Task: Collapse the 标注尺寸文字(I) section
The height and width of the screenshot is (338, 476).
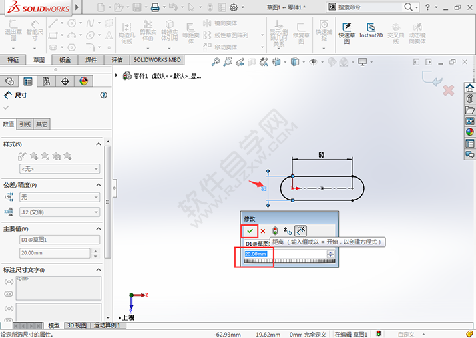Action: click(x=99, y=270)
